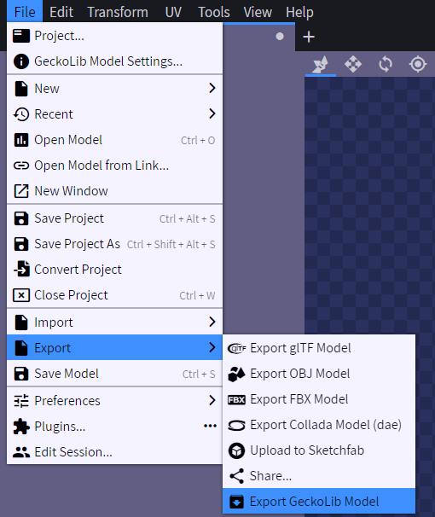The image size is (435, 517).
Task: Click the GeckoLib settings info icon
Action: (x=21, y=61)
